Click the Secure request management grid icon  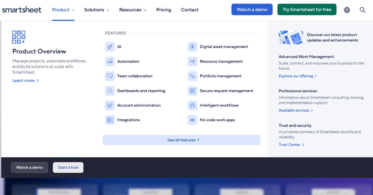(x=192, y=91)
